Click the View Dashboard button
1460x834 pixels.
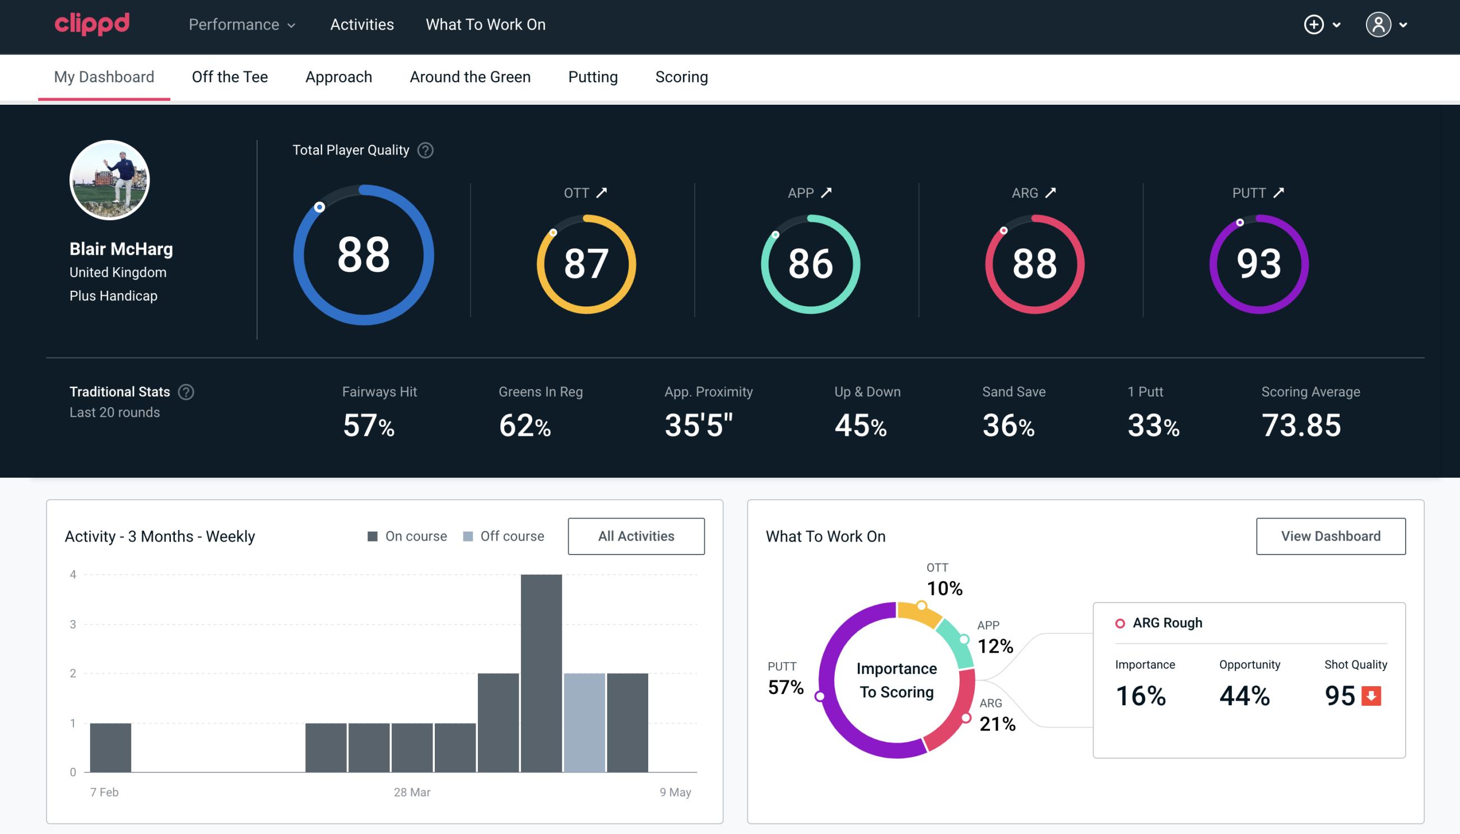coord(1331,535)
